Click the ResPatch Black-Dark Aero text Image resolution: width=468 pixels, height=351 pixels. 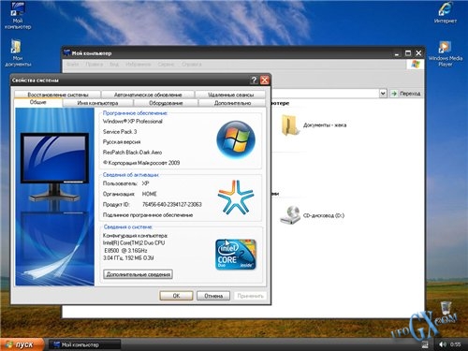[x=132, y=153]
